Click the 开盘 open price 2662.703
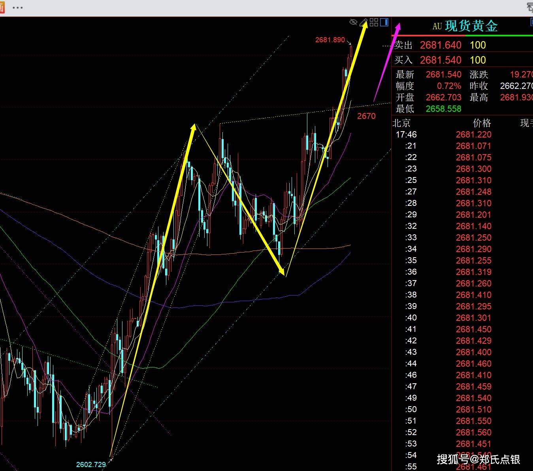Image resolution: width=533 pixels, height=471 pixels. tap(444, 97)
